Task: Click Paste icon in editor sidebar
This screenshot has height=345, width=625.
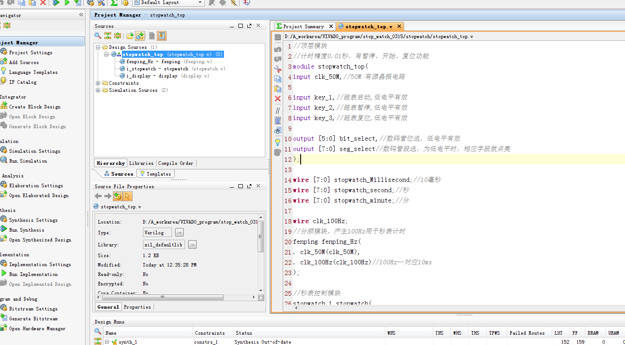Action: 278,89
